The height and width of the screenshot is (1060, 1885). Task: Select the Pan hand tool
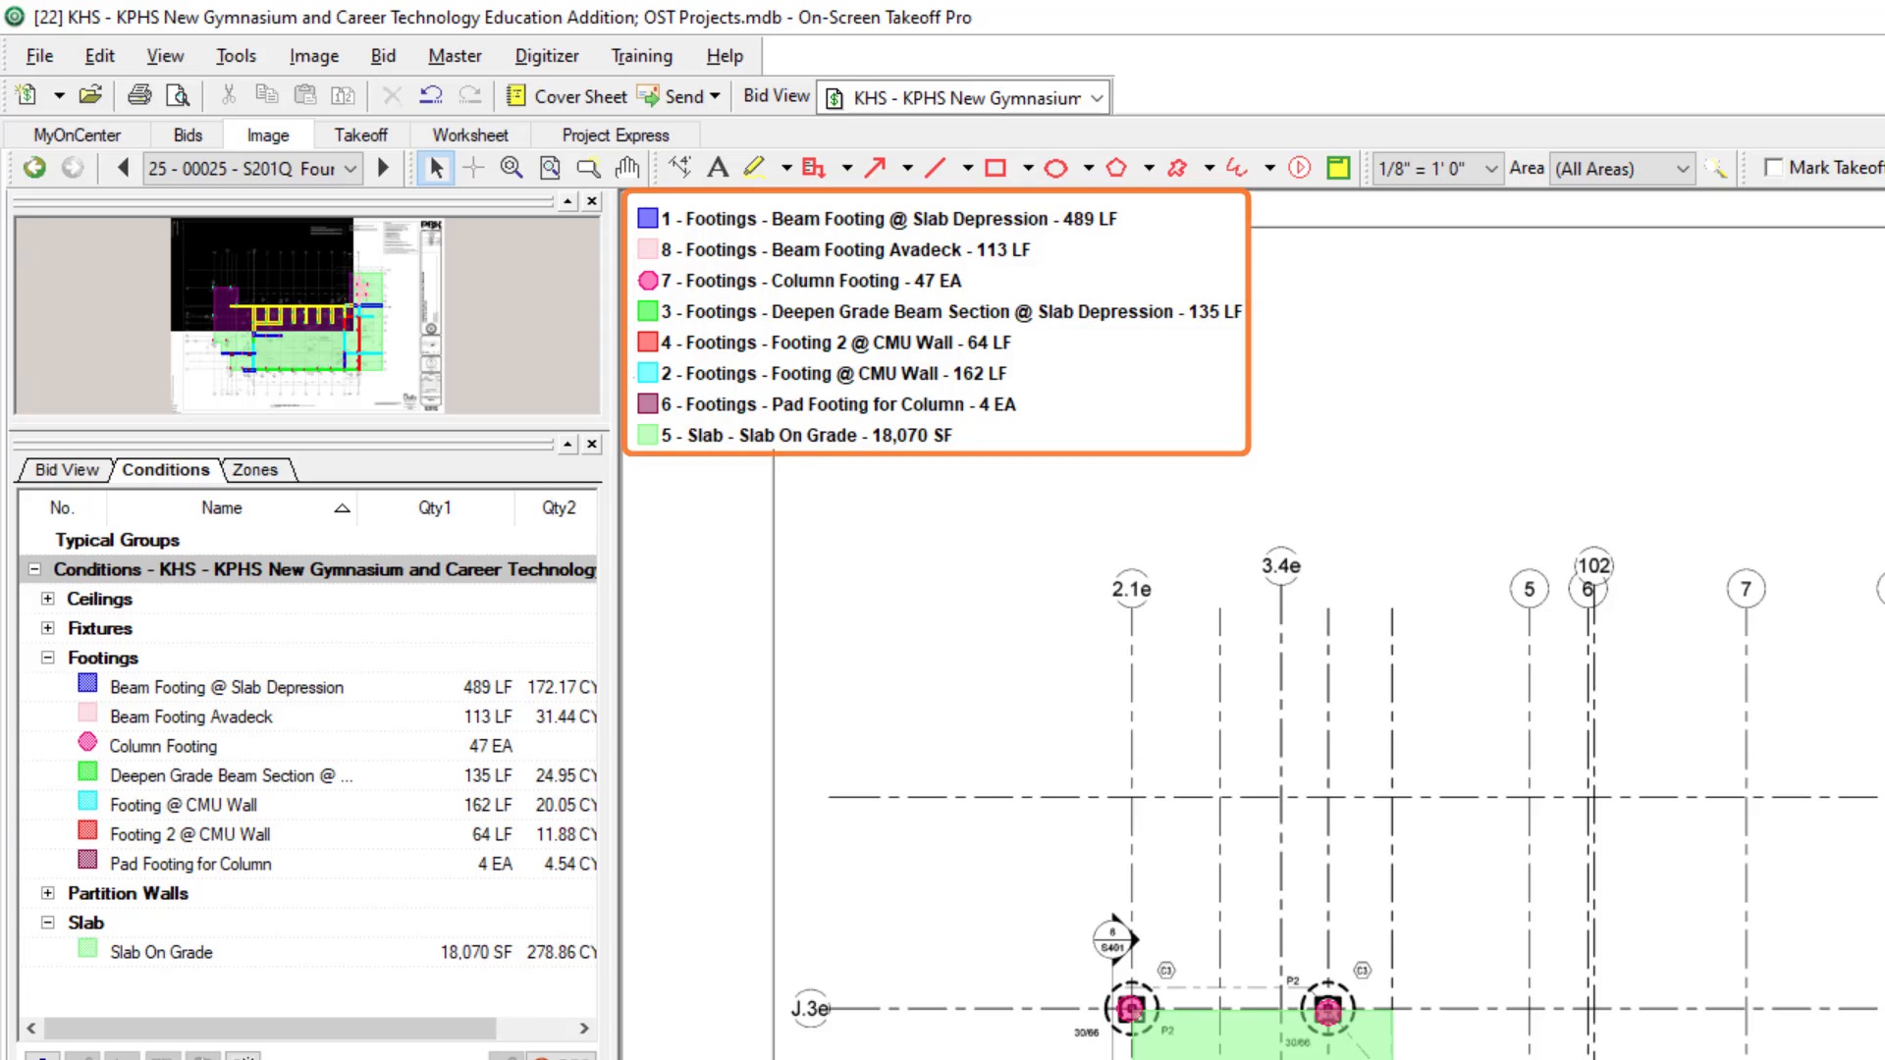point(626,168)
